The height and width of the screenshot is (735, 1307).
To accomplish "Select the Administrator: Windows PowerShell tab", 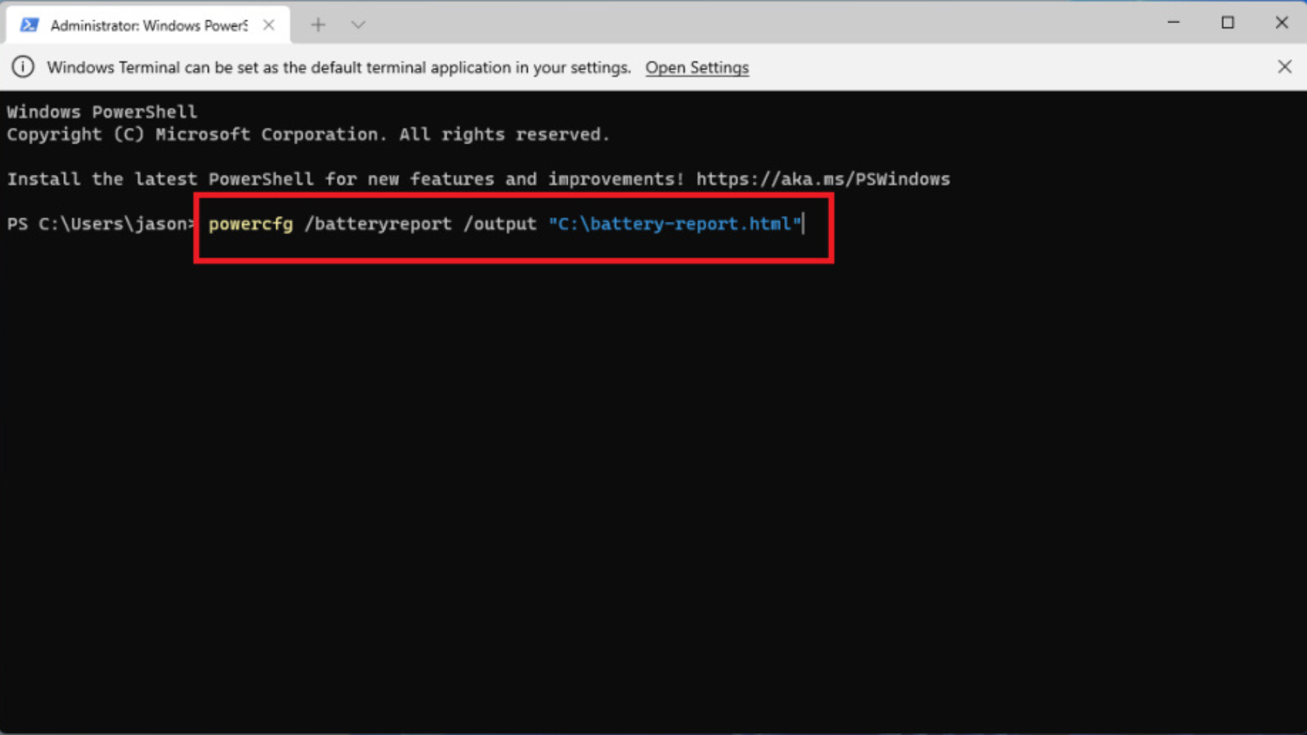I will point(148,25).
